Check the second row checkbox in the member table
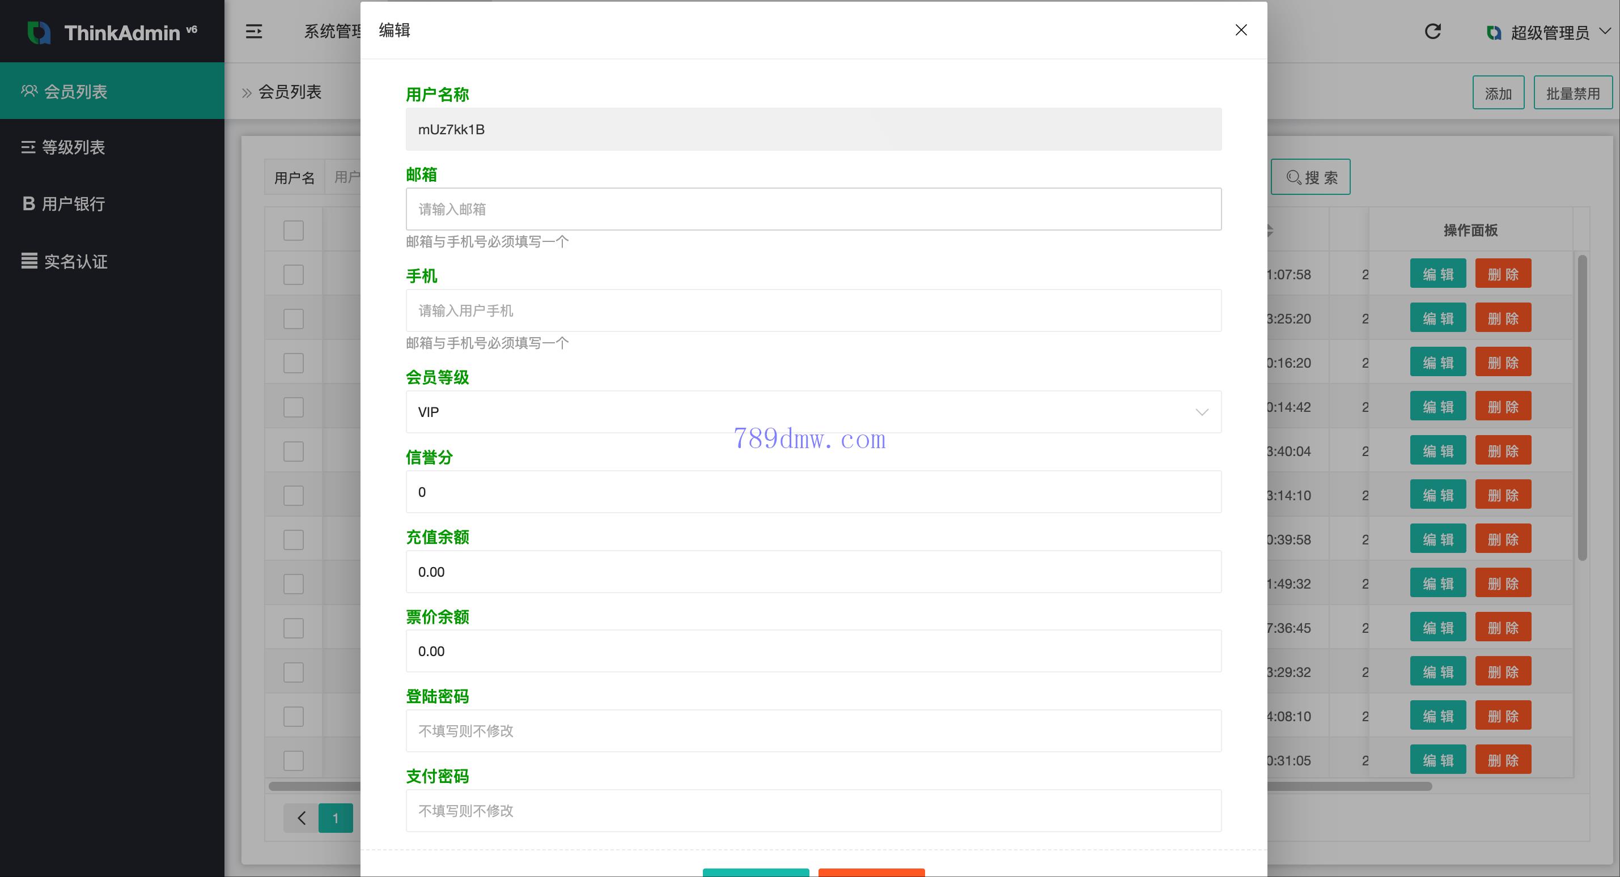The image size is (1620, 877). (293, 319)
